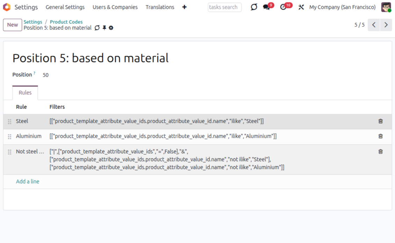Click the drag handle on the Steel row
The height and width of the screenshot is (243, 395).
pyautogui.click(x=10, y=121)
